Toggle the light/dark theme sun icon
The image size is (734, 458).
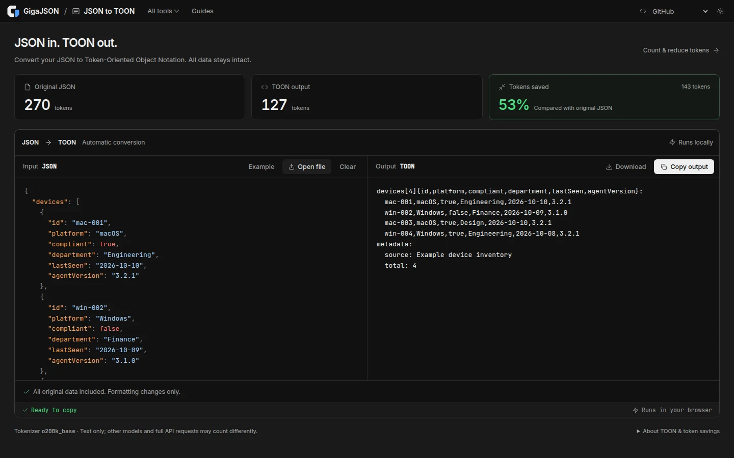(x=720, y=11)
